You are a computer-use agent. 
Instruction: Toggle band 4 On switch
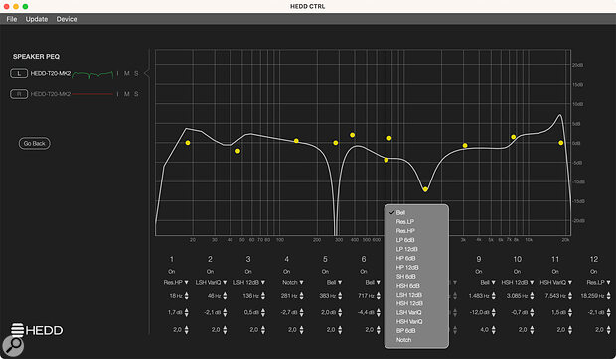pos(287,271)
